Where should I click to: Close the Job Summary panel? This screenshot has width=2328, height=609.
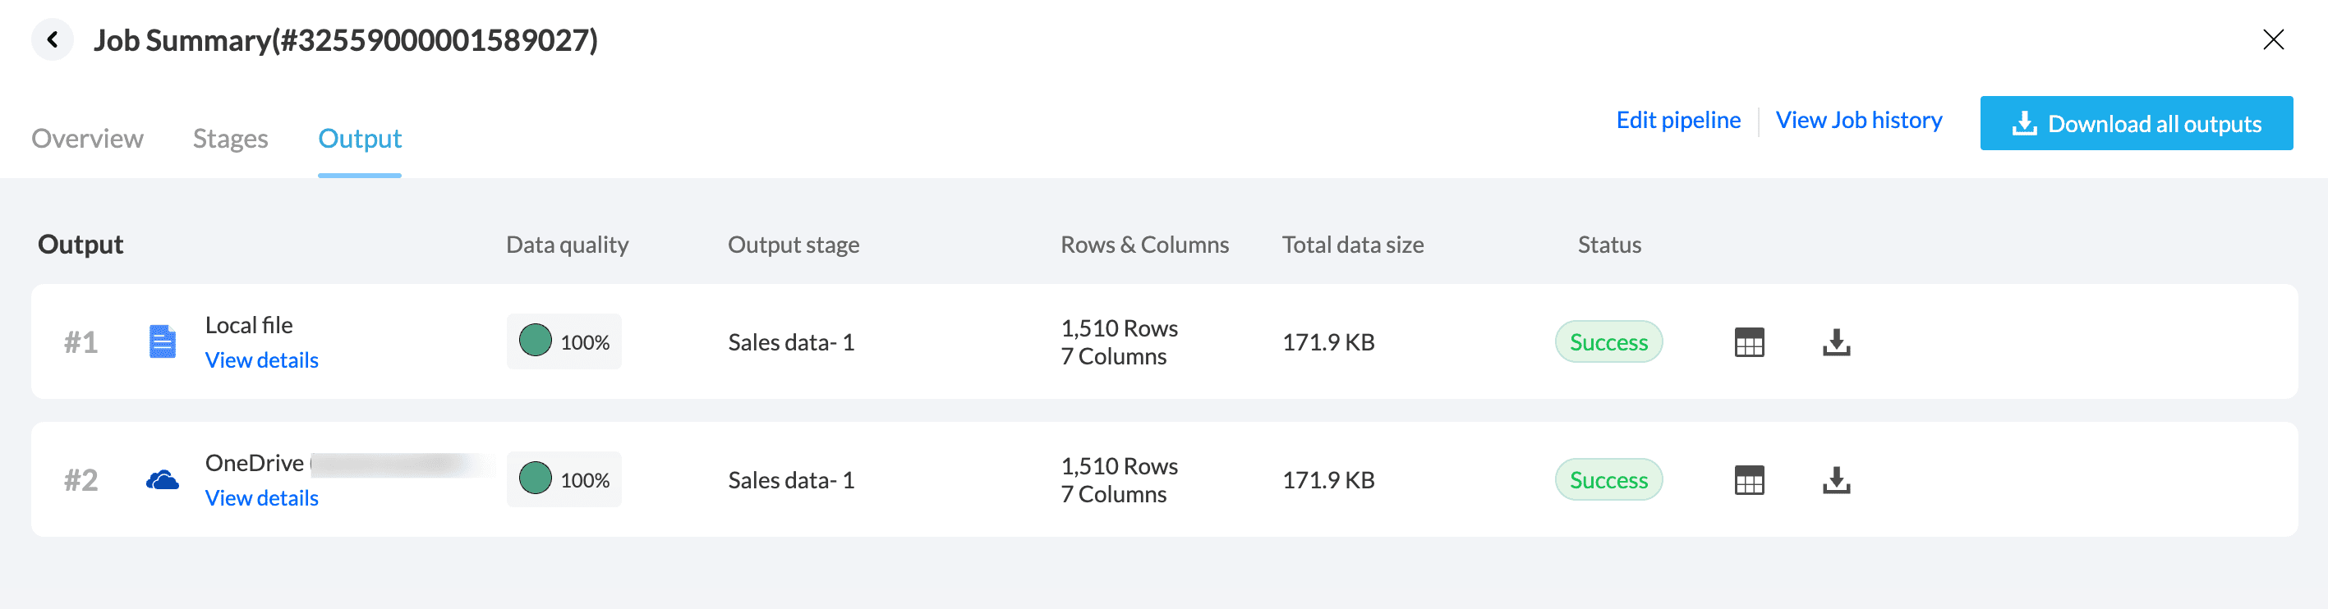pos(2273,39)
